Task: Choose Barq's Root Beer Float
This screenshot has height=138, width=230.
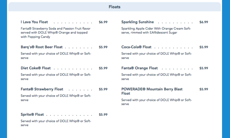Action: (41, 47)
